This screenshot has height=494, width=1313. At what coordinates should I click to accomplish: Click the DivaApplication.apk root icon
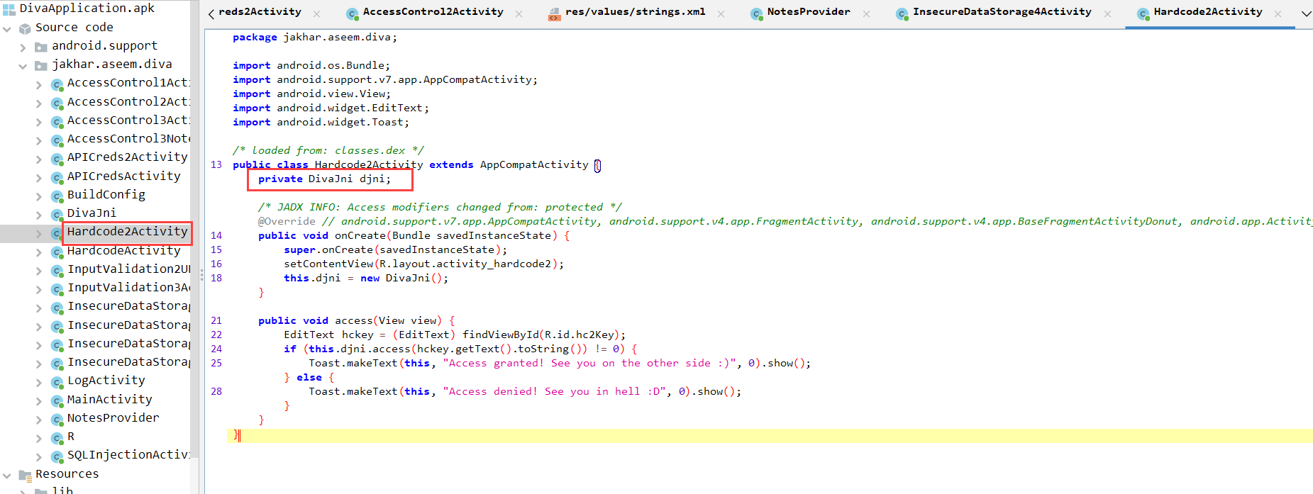9,9
